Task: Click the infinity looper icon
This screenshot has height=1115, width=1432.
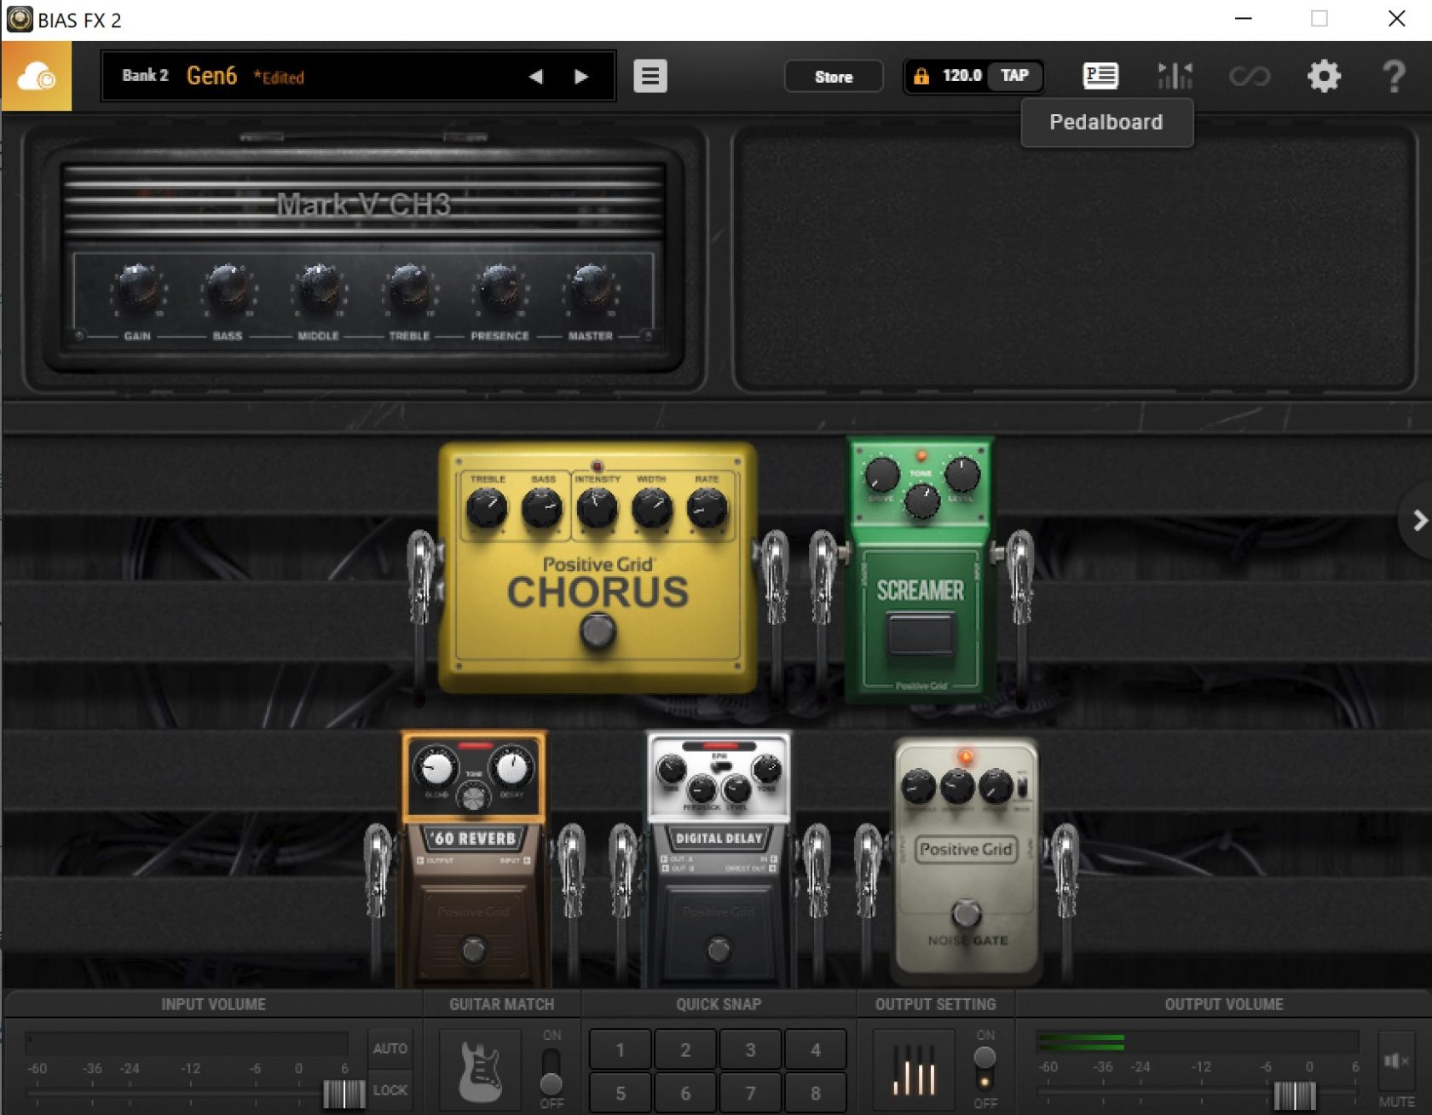Action: pyautogui.click(x=1250, y=77)
